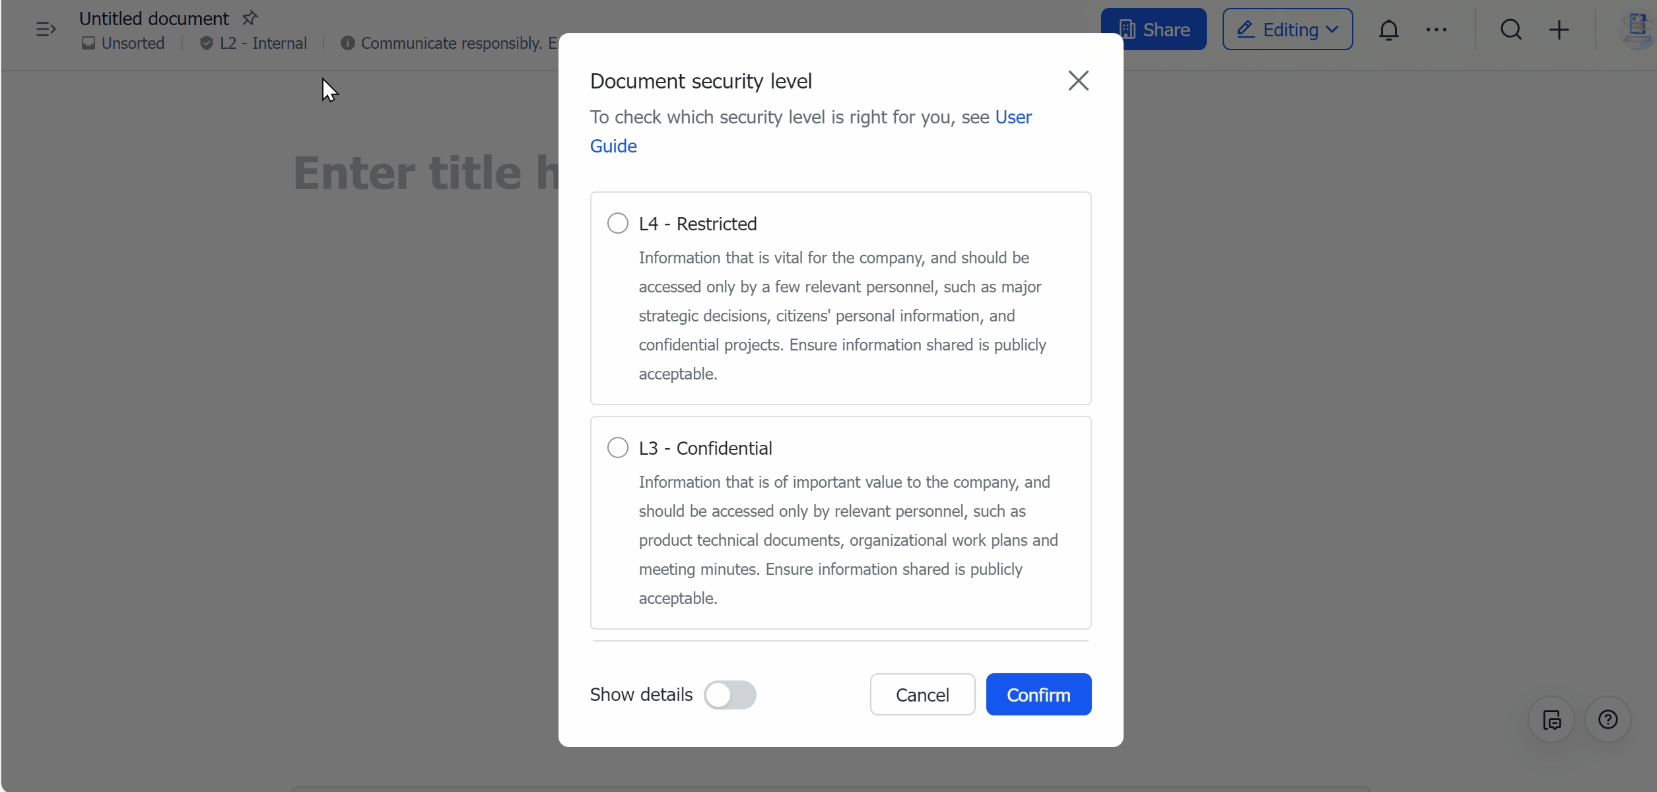This screenshot has width=1657, height=792.
Task: Open notifications bell
Action: click(1389, 29)
